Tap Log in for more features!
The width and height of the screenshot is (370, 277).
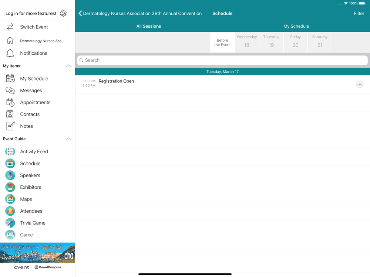click(x=31, y=13)
